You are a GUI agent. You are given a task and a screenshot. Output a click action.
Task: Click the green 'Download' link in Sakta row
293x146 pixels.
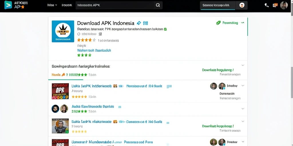coord(218,126)
